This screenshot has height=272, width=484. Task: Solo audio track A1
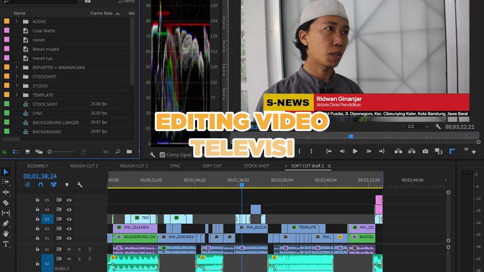[x=79, y=249]
